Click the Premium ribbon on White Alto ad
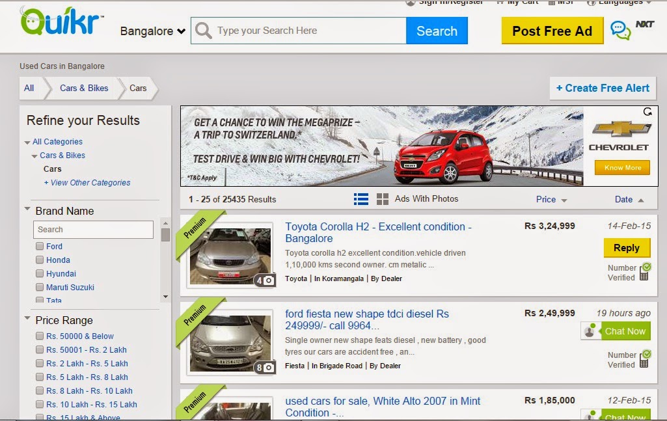 pos(195,403)
